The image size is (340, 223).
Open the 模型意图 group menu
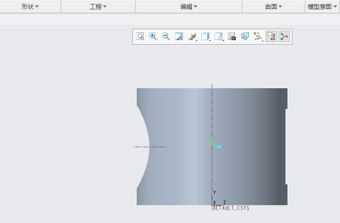[x=323, y=6]
